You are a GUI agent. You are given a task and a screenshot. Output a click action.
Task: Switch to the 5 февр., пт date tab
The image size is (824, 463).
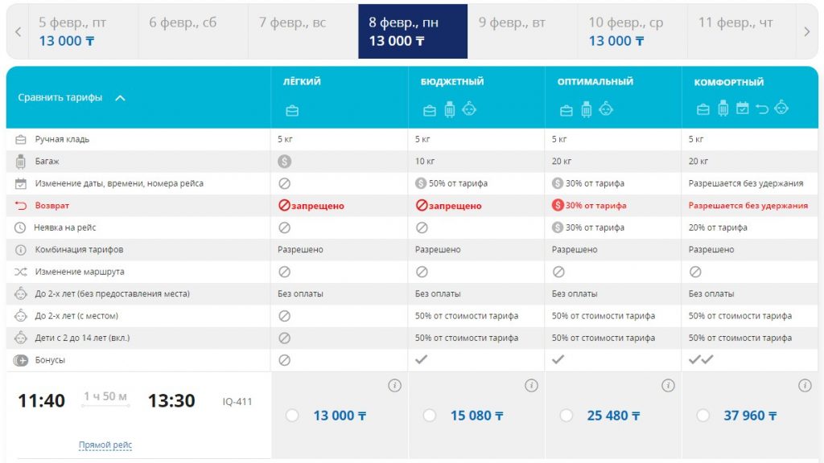pyautogui.click(x=72, y=31)
